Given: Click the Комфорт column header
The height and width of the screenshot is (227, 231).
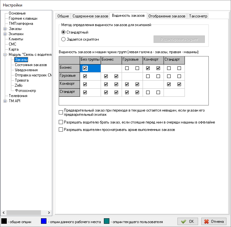Looking at the screenshot, I should [153, 60].
